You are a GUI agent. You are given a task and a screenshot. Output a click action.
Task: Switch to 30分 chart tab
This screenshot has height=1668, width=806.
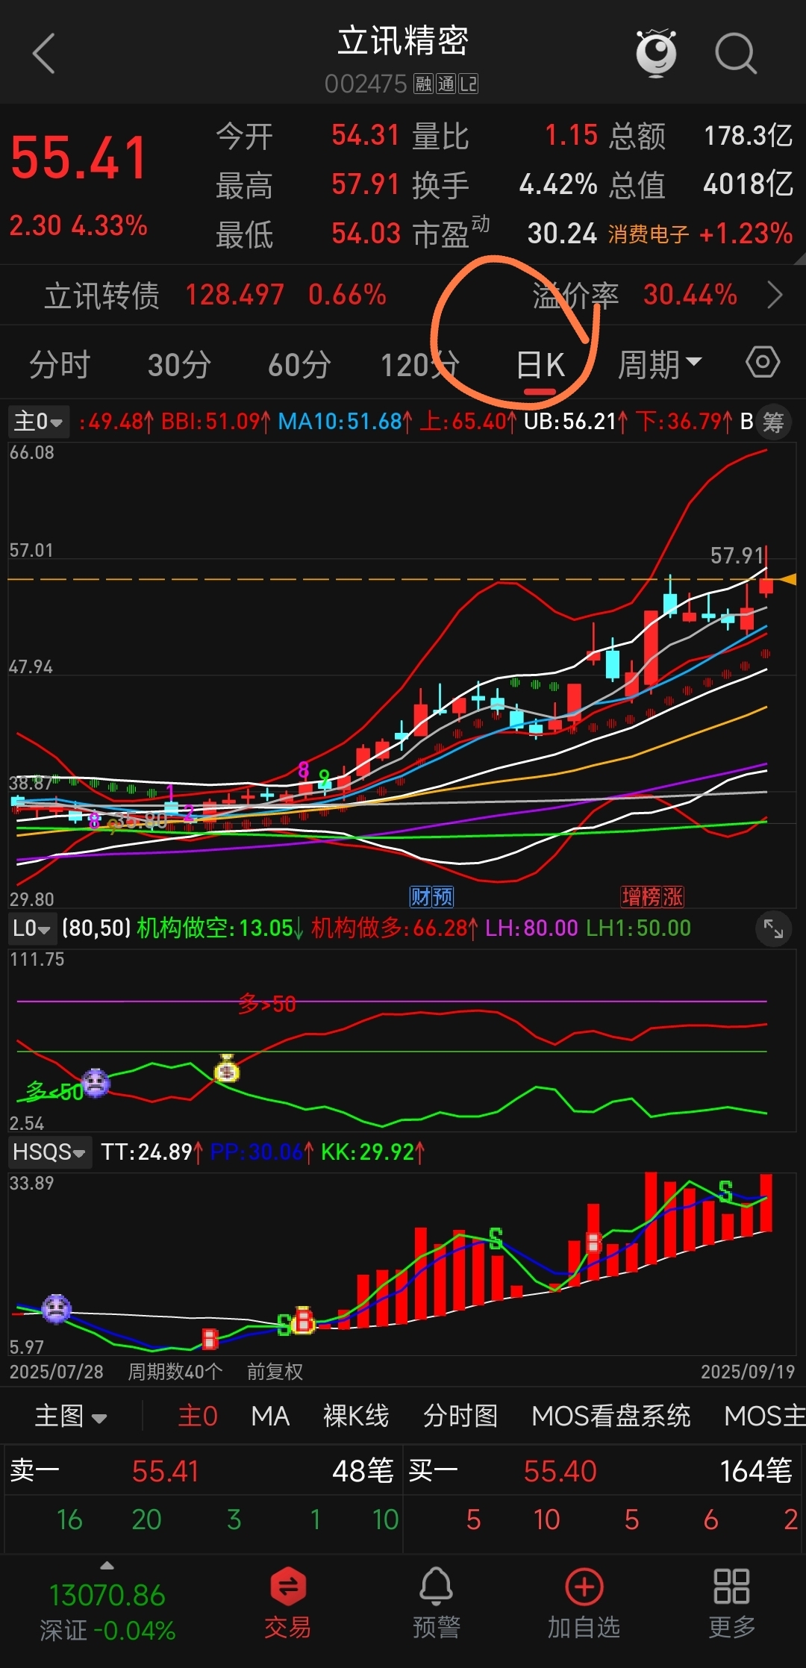[179, 365]
